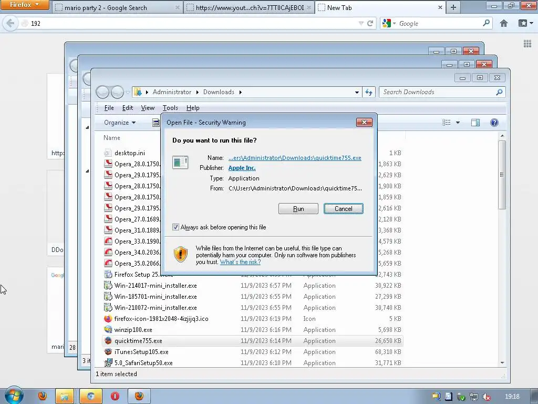Click the Firefox back button
The width and height of the screenshot is (538, 404).
click(11, 23)
